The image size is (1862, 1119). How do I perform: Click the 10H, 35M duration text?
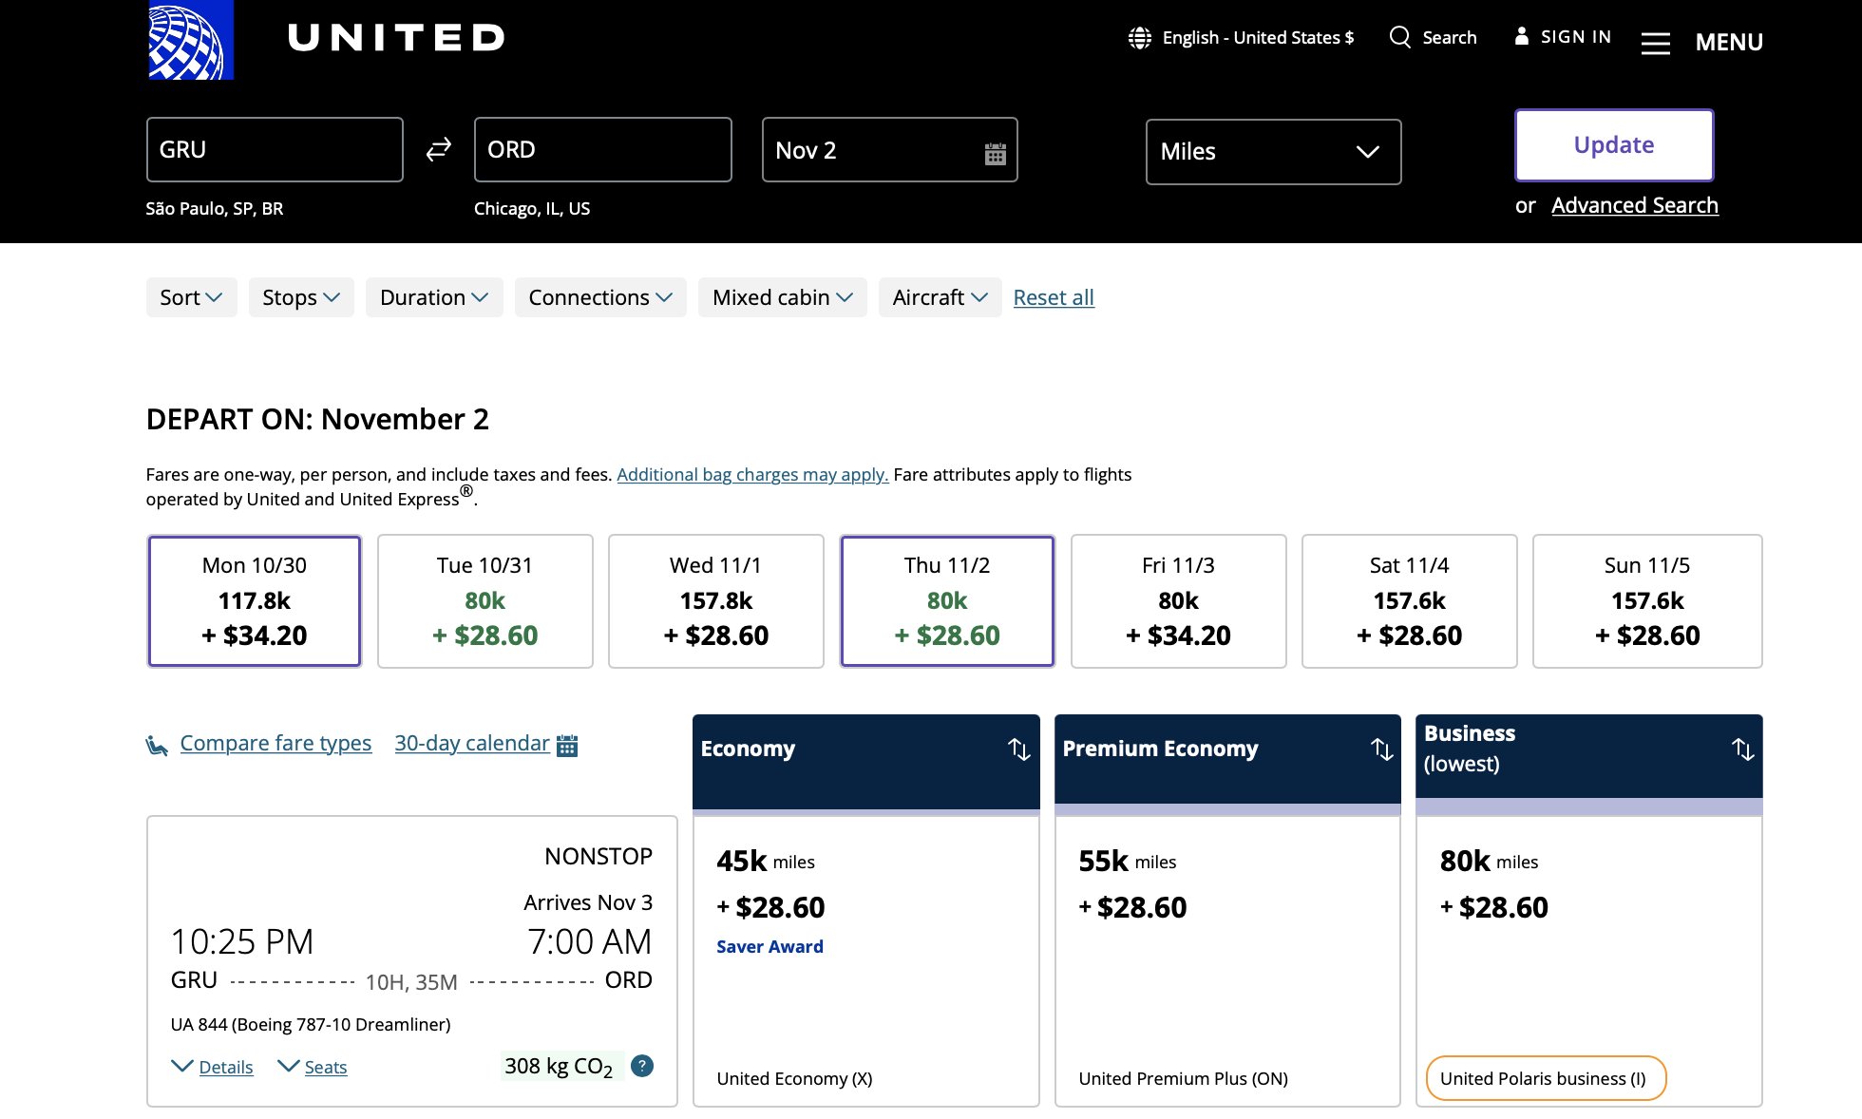click(x=411, y=982)
